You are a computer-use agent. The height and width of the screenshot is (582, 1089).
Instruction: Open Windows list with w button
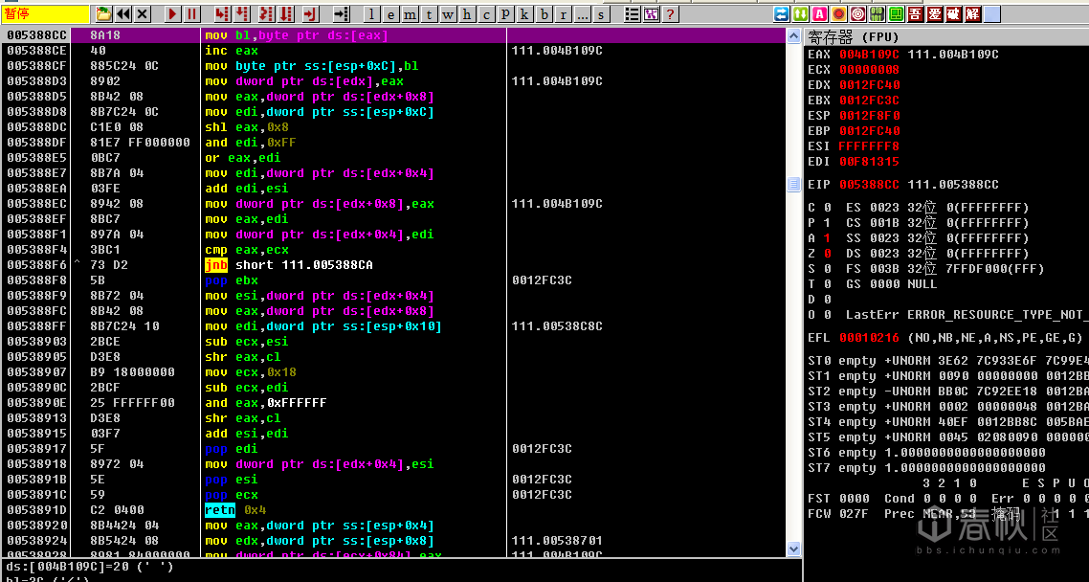pos(448,14)
